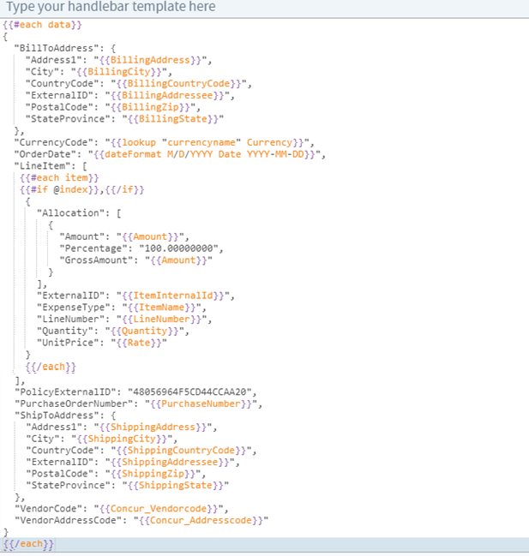The width and height of the screenshot is (529, 556).
Task: Click the {{Concur_Vendorcode}} placeholder
Action: [x=159, y=509]
